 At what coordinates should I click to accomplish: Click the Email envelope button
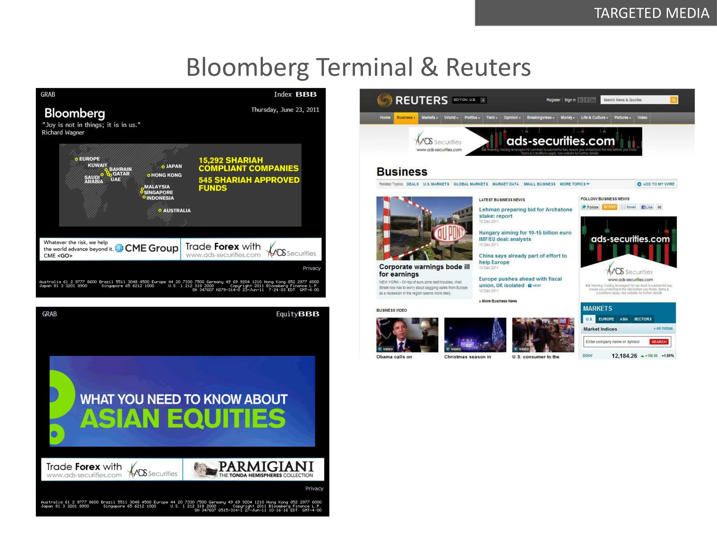[x=628, y=207]
